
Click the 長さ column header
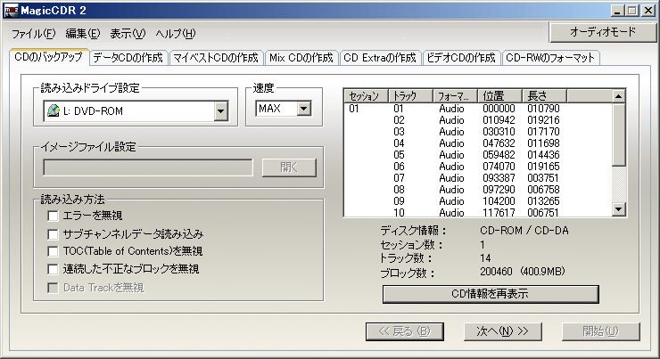(x=544, y=96)
